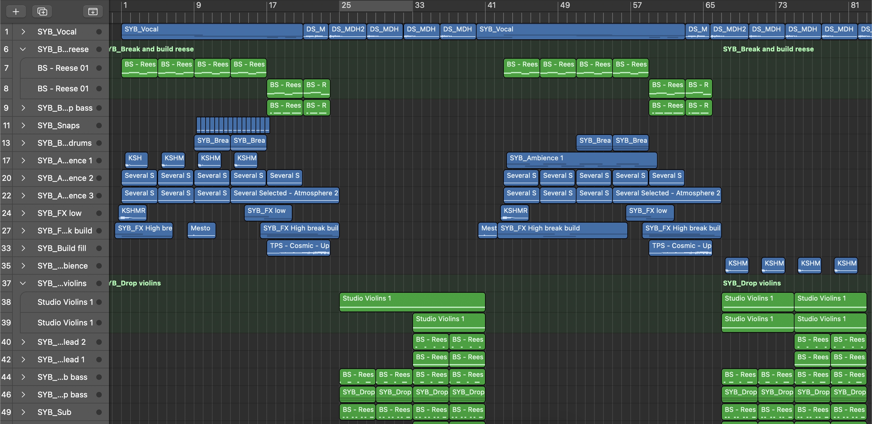Toggle the dot on SYB_Vocal track
The image size is (872, 424).
coord(99,31)
